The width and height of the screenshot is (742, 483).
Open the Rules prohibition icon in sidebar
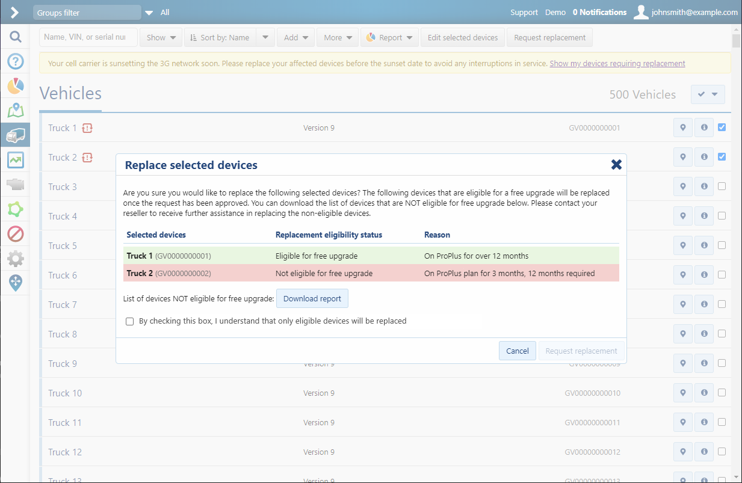pos(15,233)
